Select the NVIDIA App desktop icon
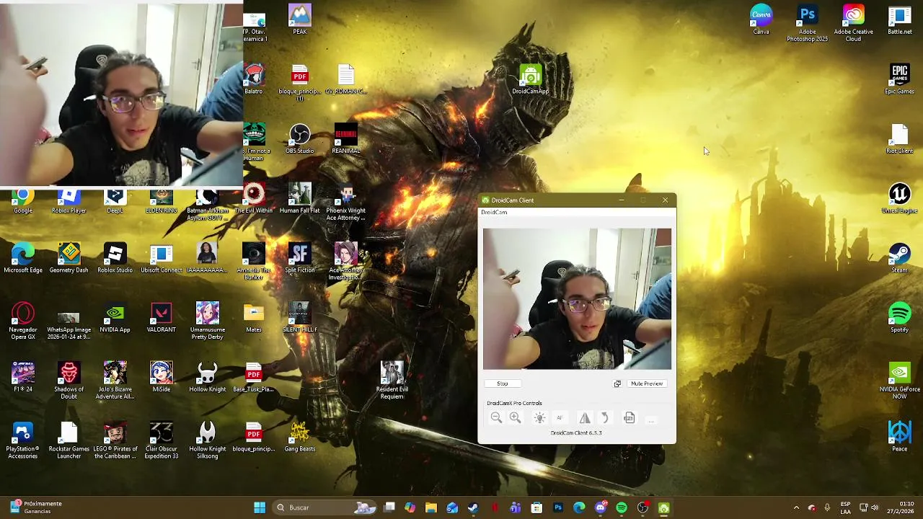The image size is (923, 519). tap(115, 318)
